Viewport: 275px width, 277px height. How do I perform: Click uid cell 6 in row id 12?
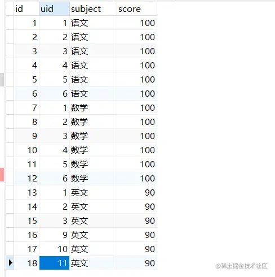(54, 178)
